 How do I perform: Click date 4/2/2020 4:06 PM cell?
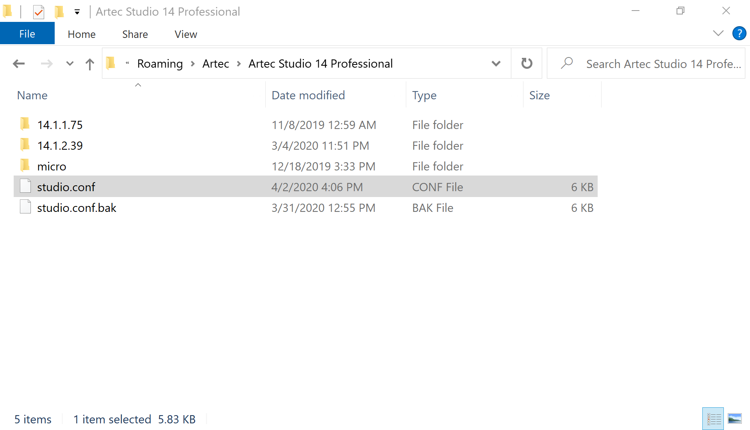pyautogui.click(x=317, y=187)
